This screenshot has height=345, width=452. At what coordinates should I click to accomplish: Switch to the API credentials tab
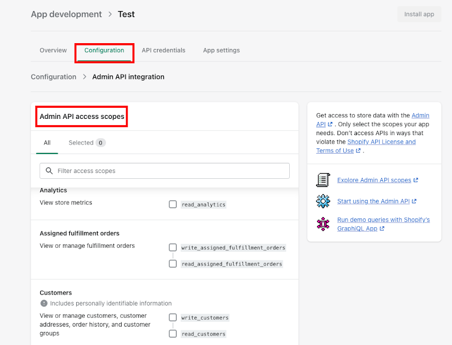pos(163,50)
